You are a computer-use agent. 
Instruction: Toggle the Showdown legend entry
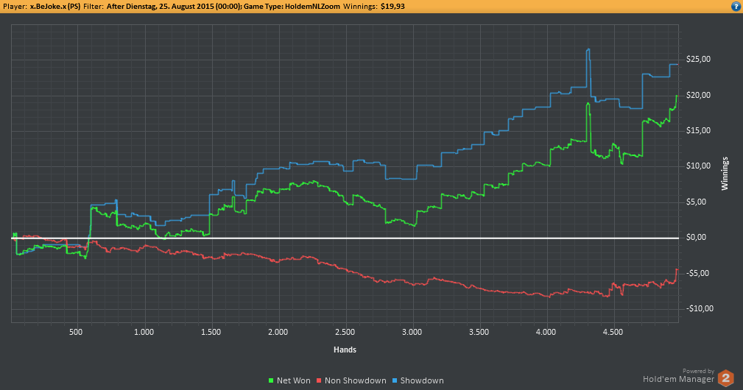tap(418, 380)
